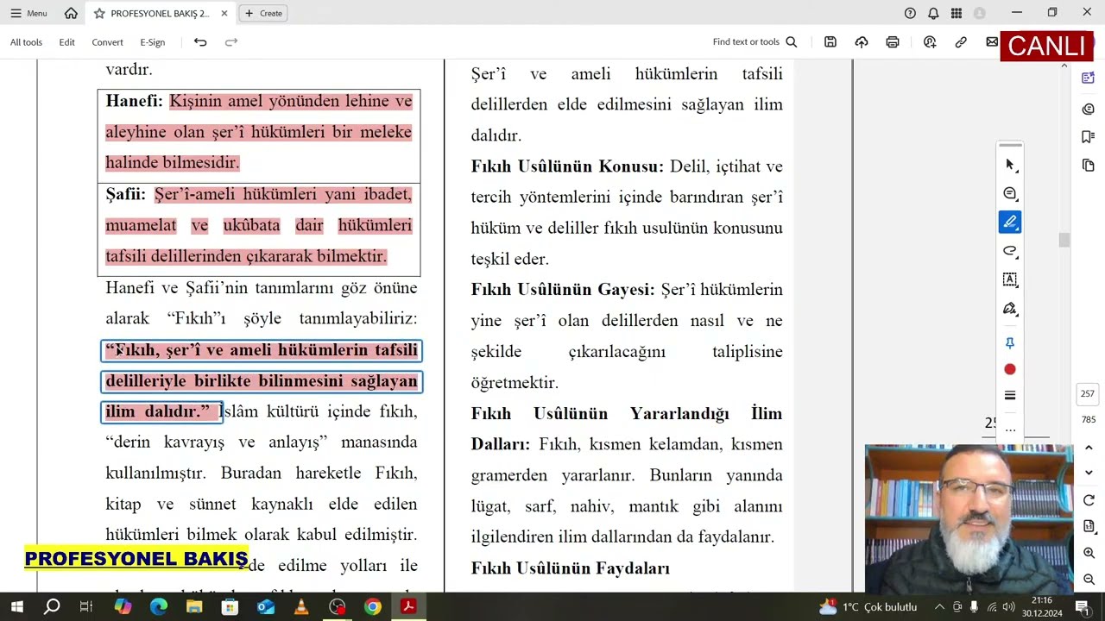Open File Explorer from the taskbar
The height and width of the screenshot is (621, 1105).
[x=194, y=607]
